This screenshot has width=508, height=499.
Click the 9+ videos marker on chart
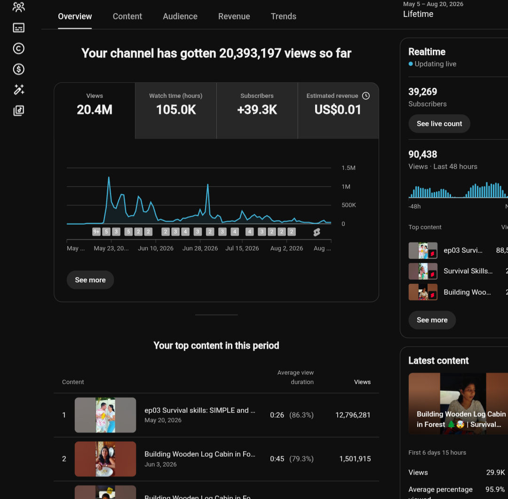96,232
